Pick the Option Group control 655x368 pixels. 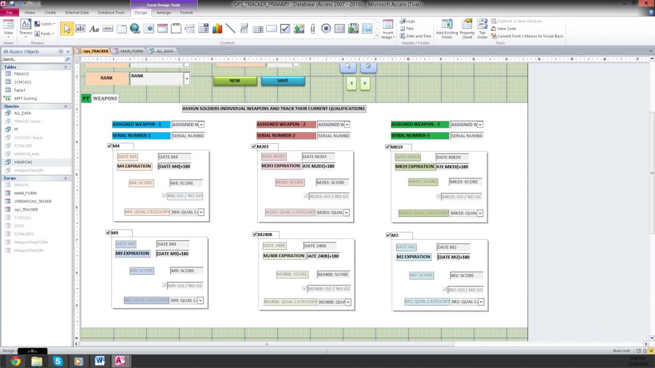176,29
